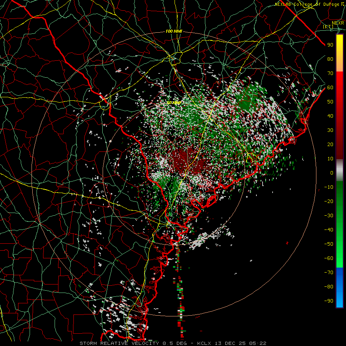Image resolution: width=346 pixels, height=346 pixels.
Task: Click the '10' value on the velocity scale
Action: [330, 159]
